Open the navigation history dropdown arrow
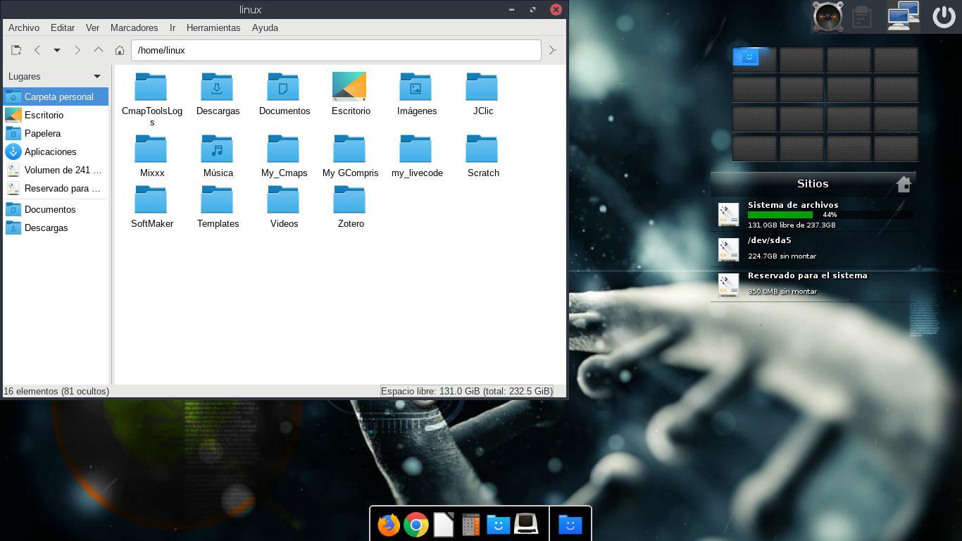Viewport: 962px width, 541px height. coord(57,50)
